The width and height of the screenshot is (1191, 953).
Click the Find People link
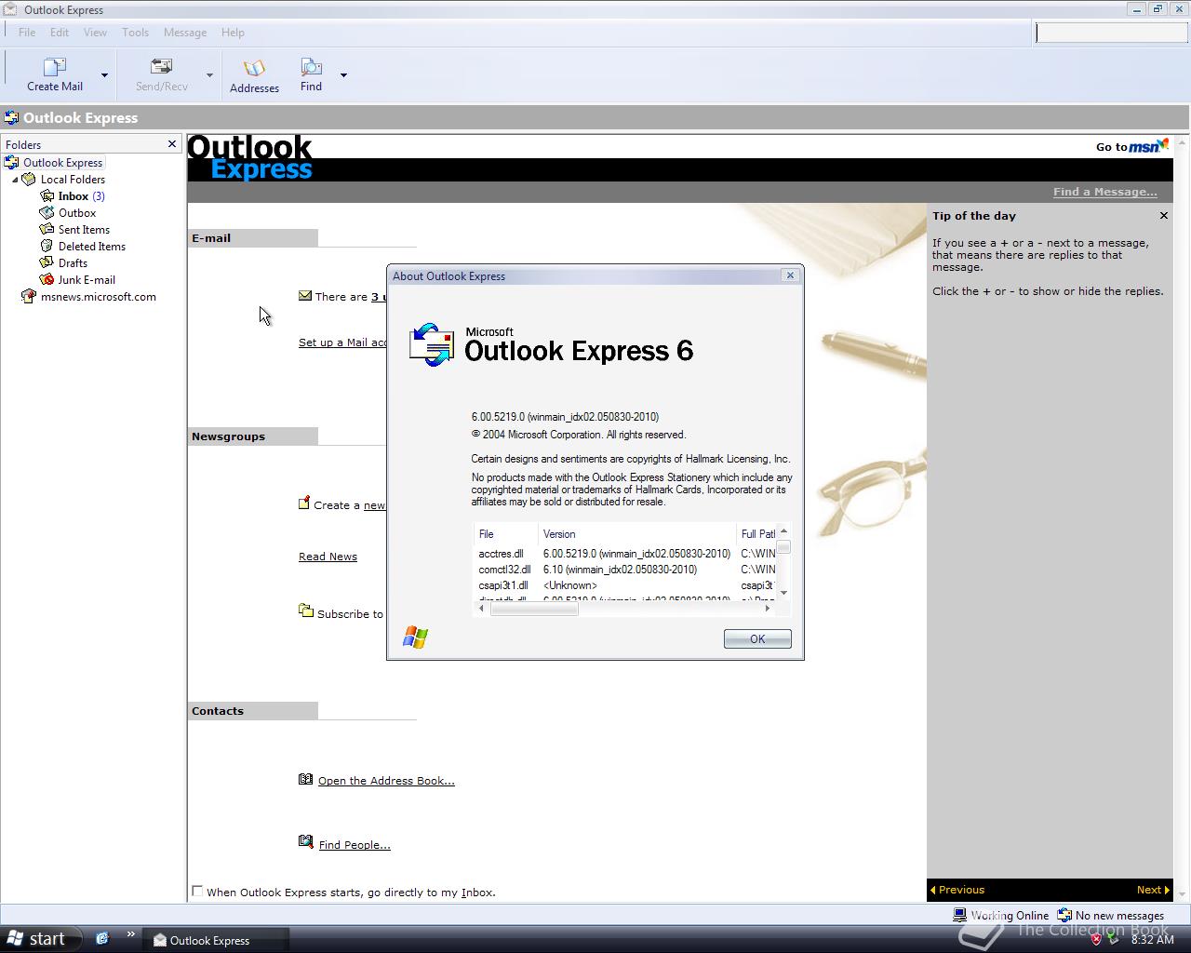355,845
